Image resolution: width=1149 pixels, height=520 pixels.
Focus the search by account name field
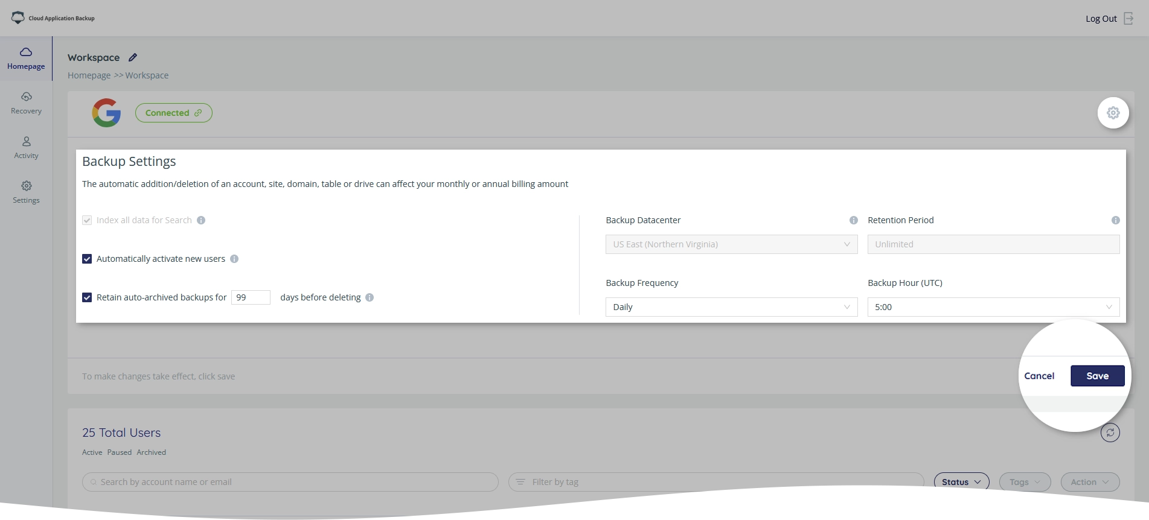pyautogui.click(x=290, y=482)
